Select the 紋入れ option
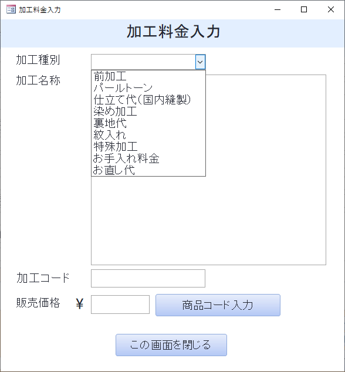The height and width of the screenshot is (372, 345). coord(148,135)
